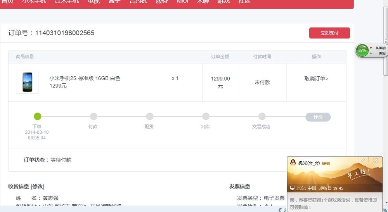This screenshot has height=212, width=388.
Task: Click the 电子发票 invoice type value
Action: 274,198
